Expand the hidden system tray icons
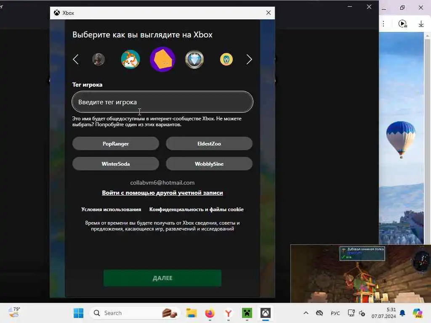The height and width of the screenshot is (323, 431). pos(306,313)
